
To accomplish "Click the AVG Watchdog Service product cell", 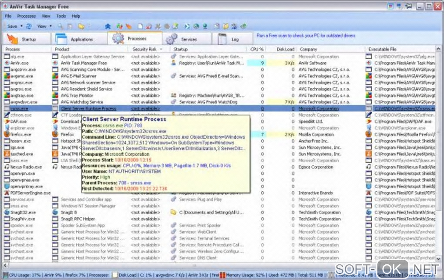I will (x=81, y=102).
